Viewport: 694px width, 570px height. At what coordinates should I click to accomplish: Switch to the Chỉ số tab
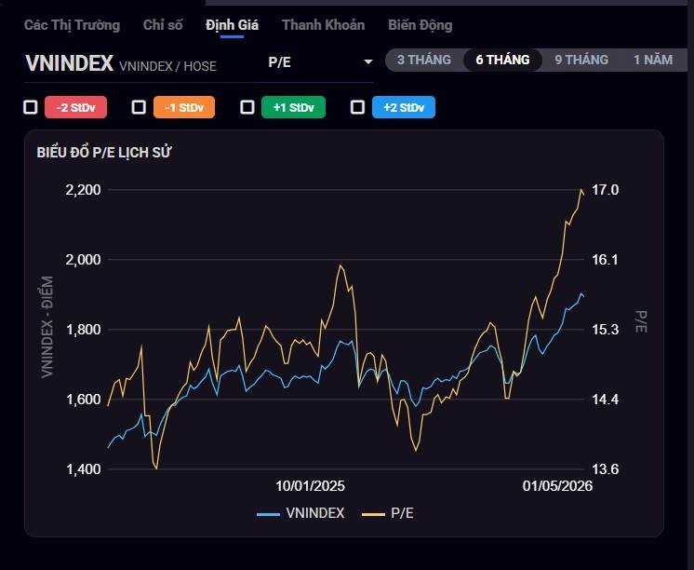pos(163,25)
